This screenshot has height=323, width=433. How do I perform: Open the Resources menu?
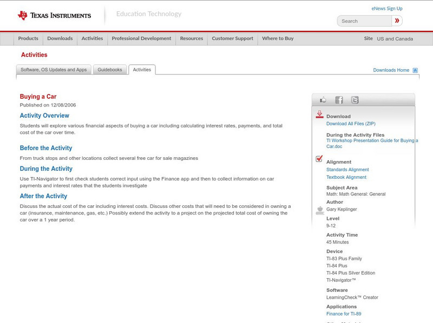click(x=192, y=38)
